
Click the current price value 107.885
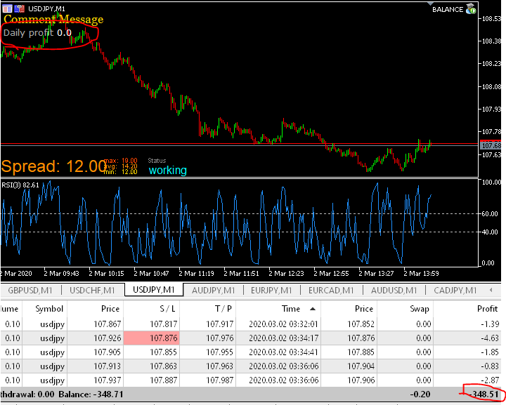coord(361,352)
